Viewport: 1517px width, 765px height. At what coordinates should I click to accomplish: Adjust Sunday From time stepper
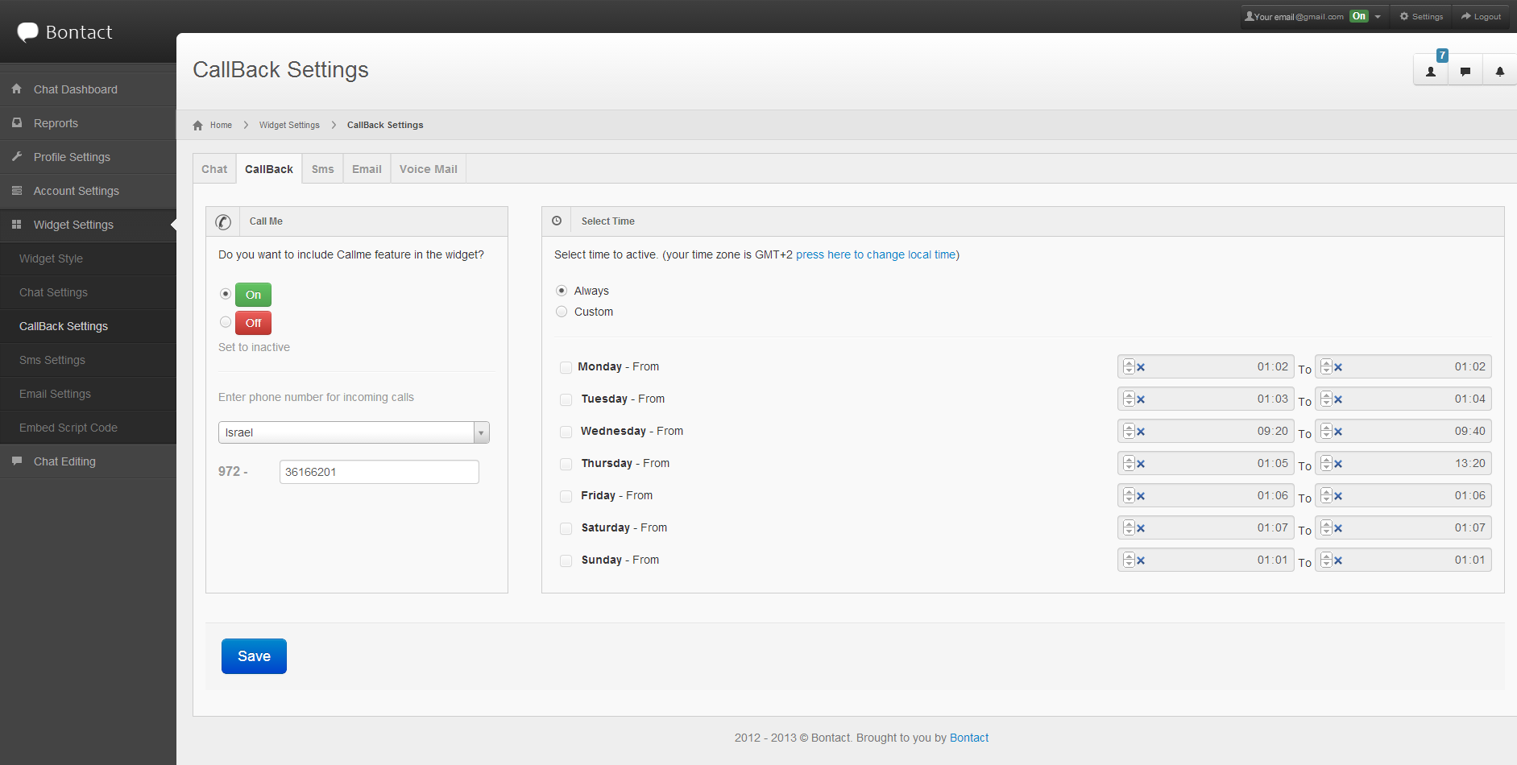(x=1129, y=560)
